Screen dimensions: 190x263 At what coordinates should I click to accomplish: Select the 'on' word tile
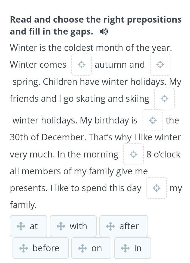click(x=91, y=248)
